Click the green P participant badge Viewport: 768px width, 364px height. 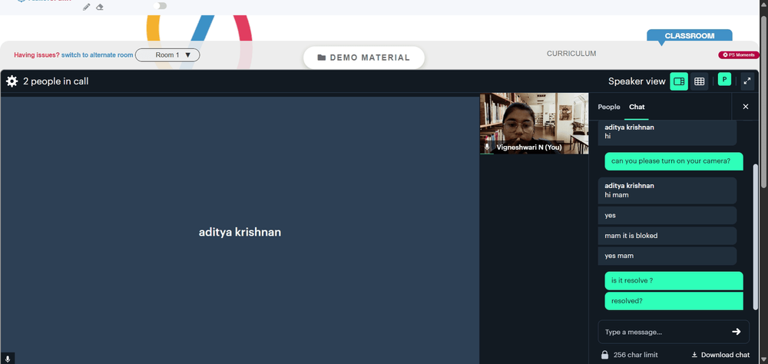click(x=724, y=79)
